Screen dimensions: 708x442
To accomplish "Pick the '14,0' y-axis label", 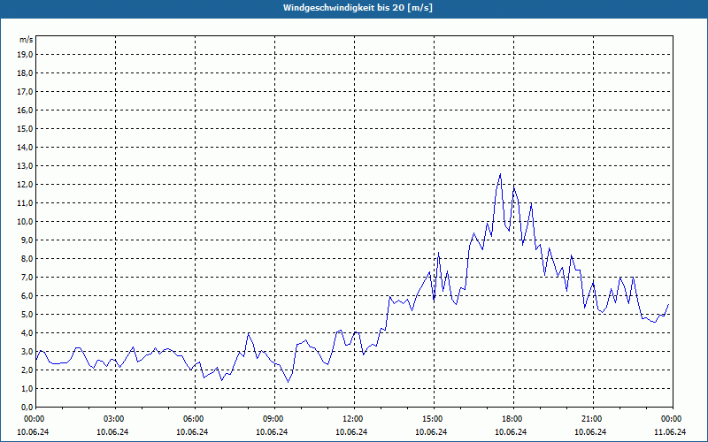I will [x=26, y=147].
